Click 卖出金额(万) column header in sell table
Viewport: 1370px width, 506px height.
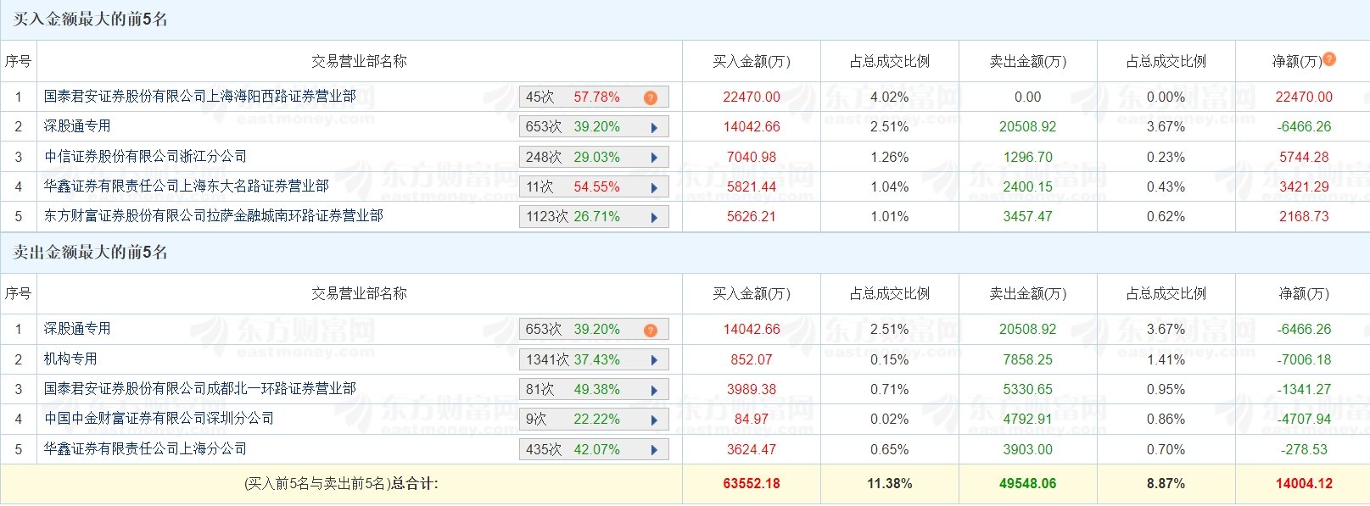1028,293
